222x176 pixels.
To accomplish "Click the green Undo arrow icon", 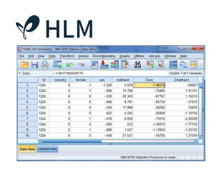I will 70,65.
